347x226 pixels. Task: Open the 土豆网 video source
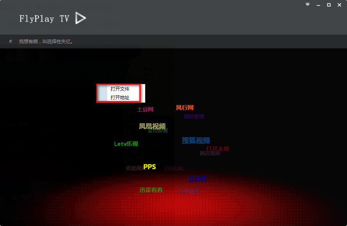[x=145, y=109]
